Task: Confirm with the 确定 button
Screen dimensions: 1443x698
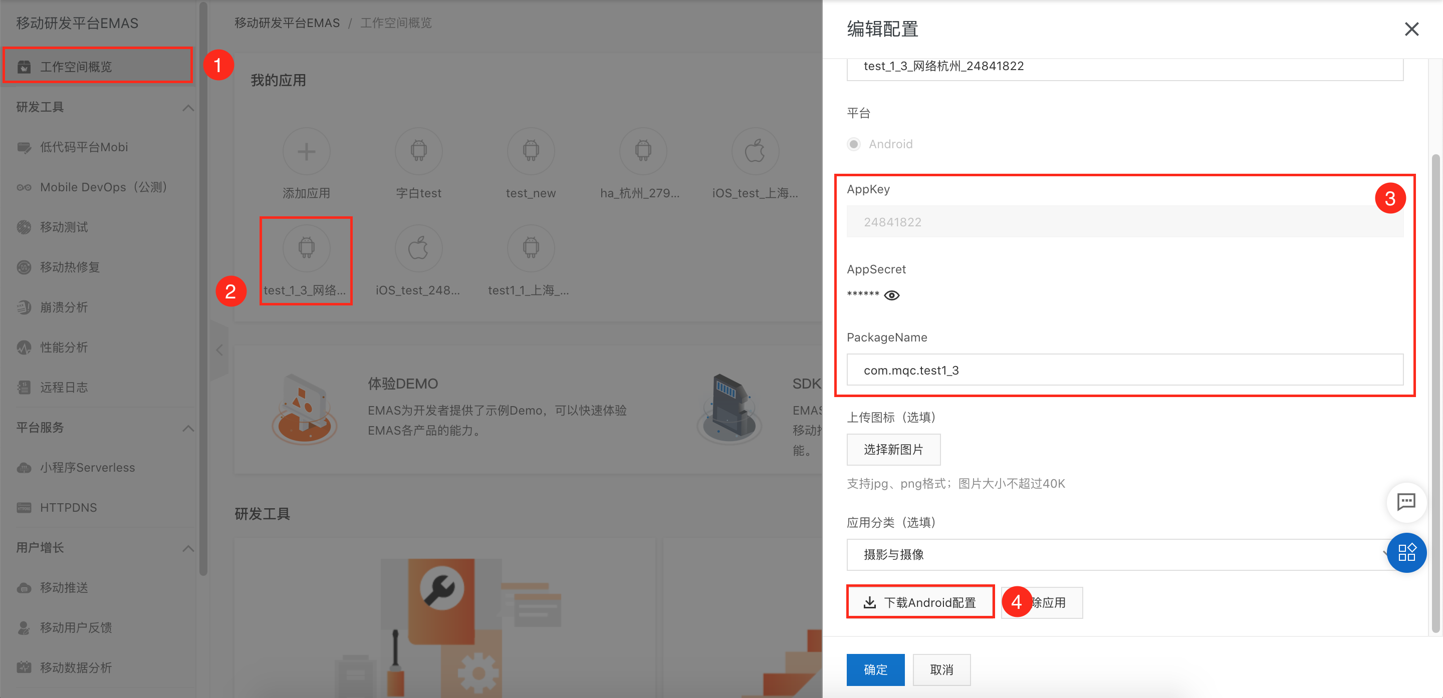Action: [875, 670]
